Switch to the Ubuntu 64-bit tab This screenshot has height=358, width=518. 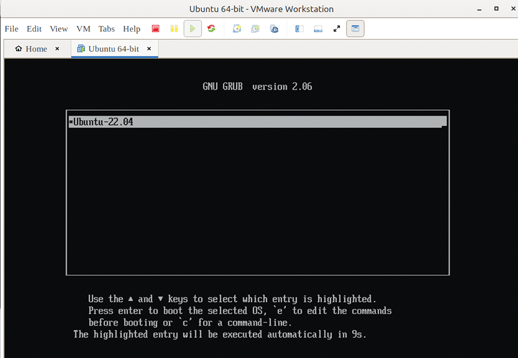[x=113, y=49]
